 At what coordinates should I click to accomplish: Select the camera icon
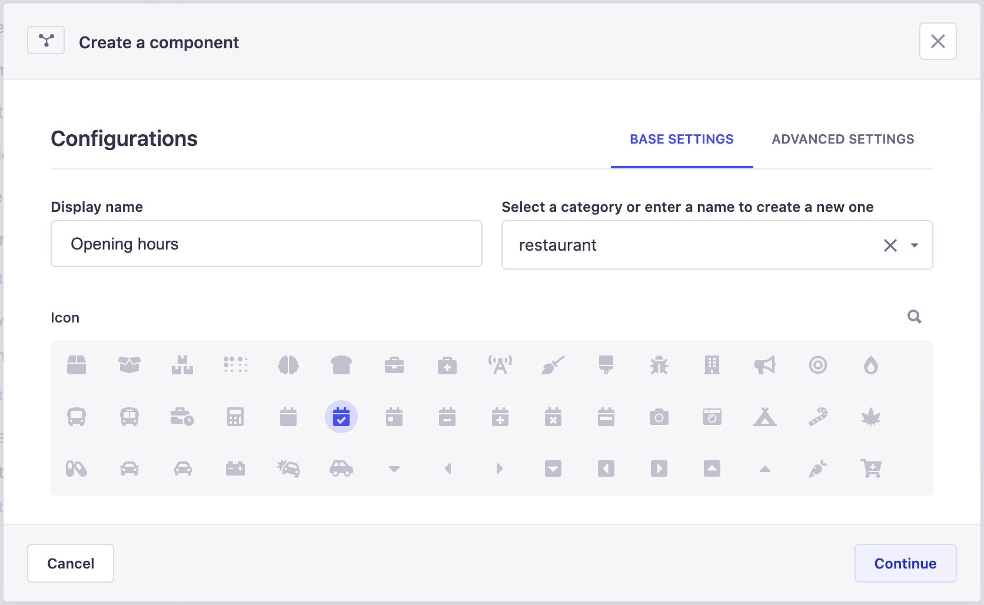click(659, 417)
